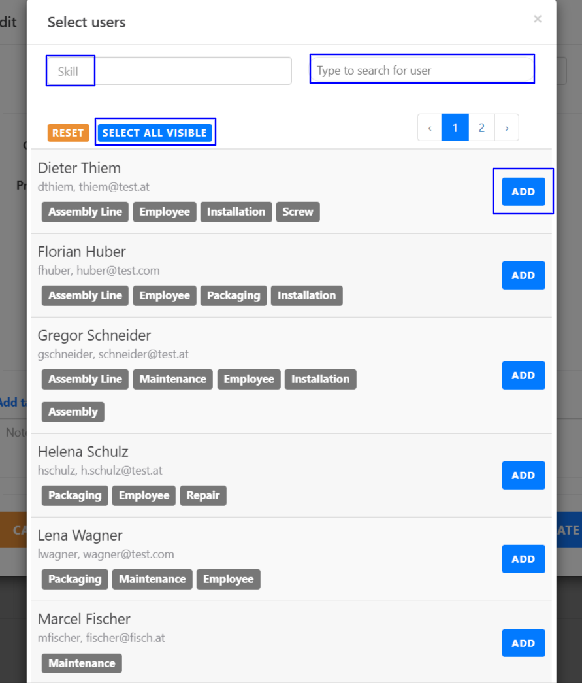582x683 pixels.
Task: Add Dieter Thiem to the selection
Action: tap(523, 192)
